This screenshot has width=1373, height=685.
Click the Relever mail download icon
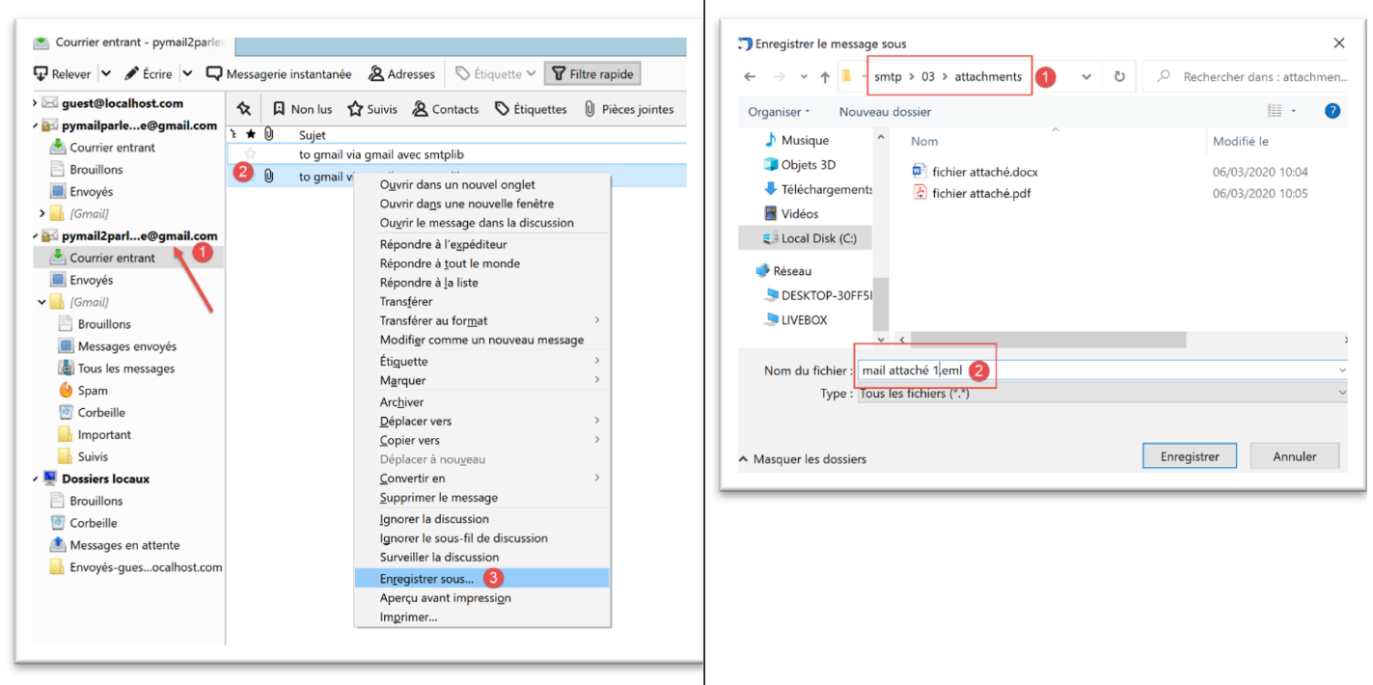tap(41, 74)
